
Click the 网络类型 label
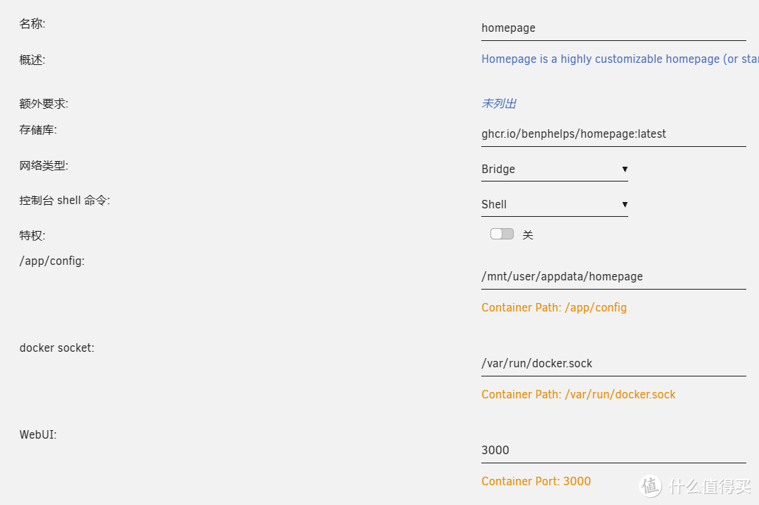pyautogui.click(x=44, y=166)
